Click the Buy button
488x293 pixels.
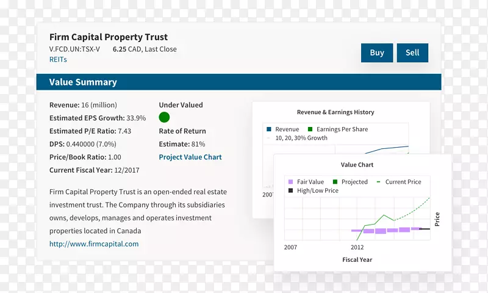377,52
